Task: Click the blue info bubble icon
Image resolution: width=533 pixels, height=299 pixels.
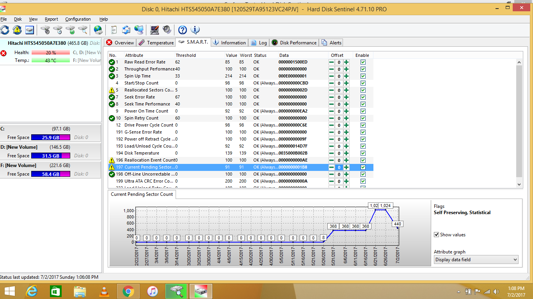Action: coord(195,30)
